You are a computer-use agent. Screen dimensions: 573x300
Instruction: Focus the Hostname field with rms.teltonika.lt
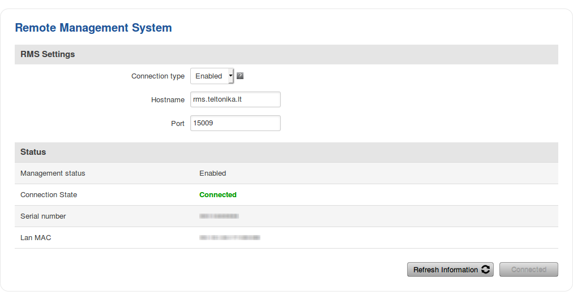pos(235,99)
